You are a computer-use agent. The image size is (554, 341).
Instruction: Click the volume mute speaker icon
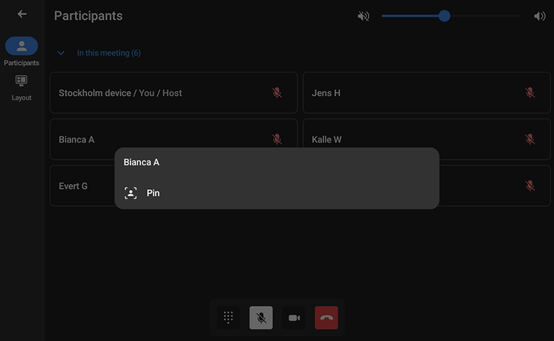[363, 16]
